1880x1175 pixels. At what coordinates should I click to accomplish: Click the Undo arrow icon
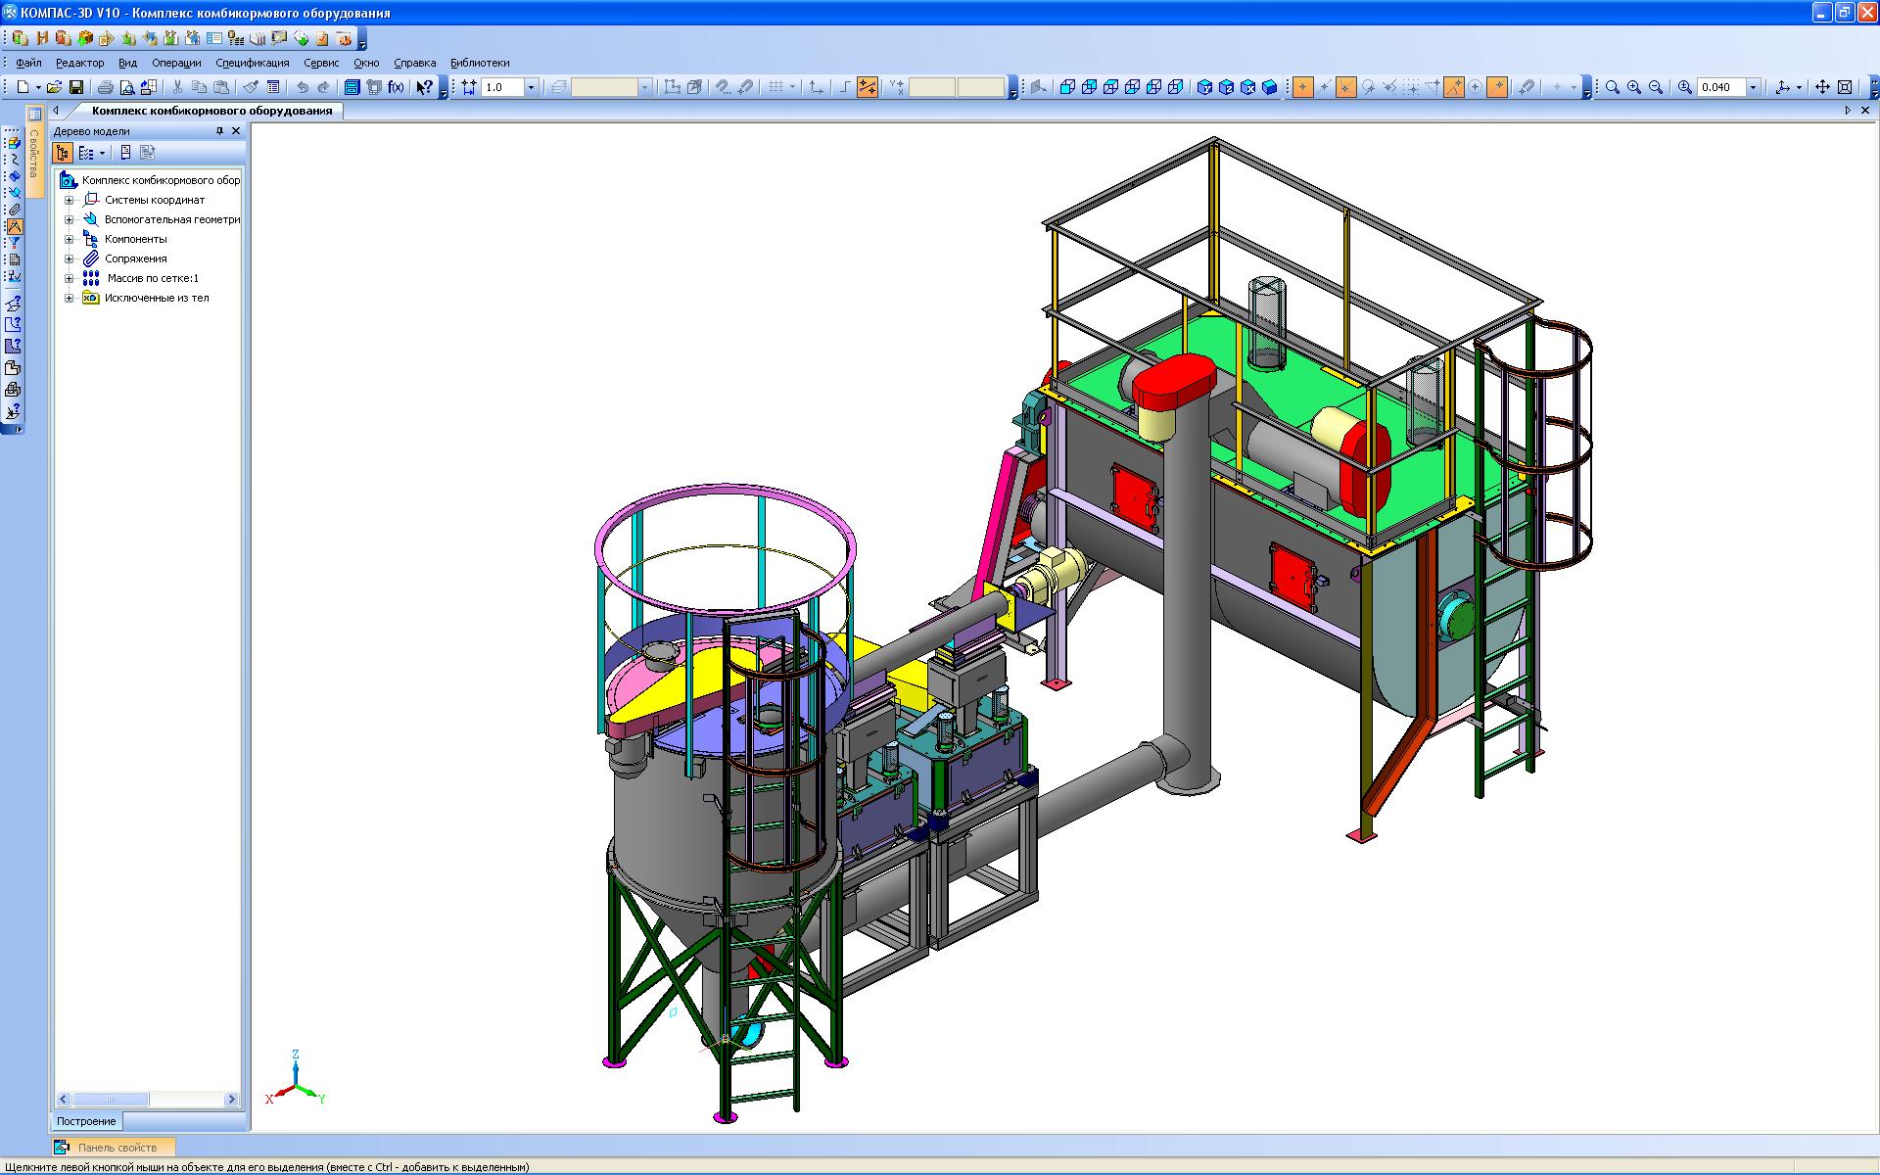(x=303, y=87)
